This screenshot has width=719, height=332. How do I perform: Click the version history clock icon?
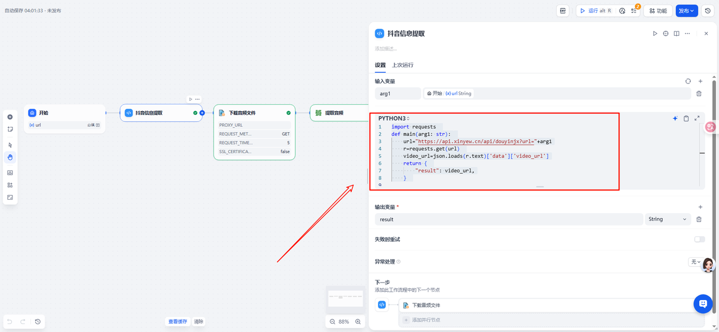(708, 11)
